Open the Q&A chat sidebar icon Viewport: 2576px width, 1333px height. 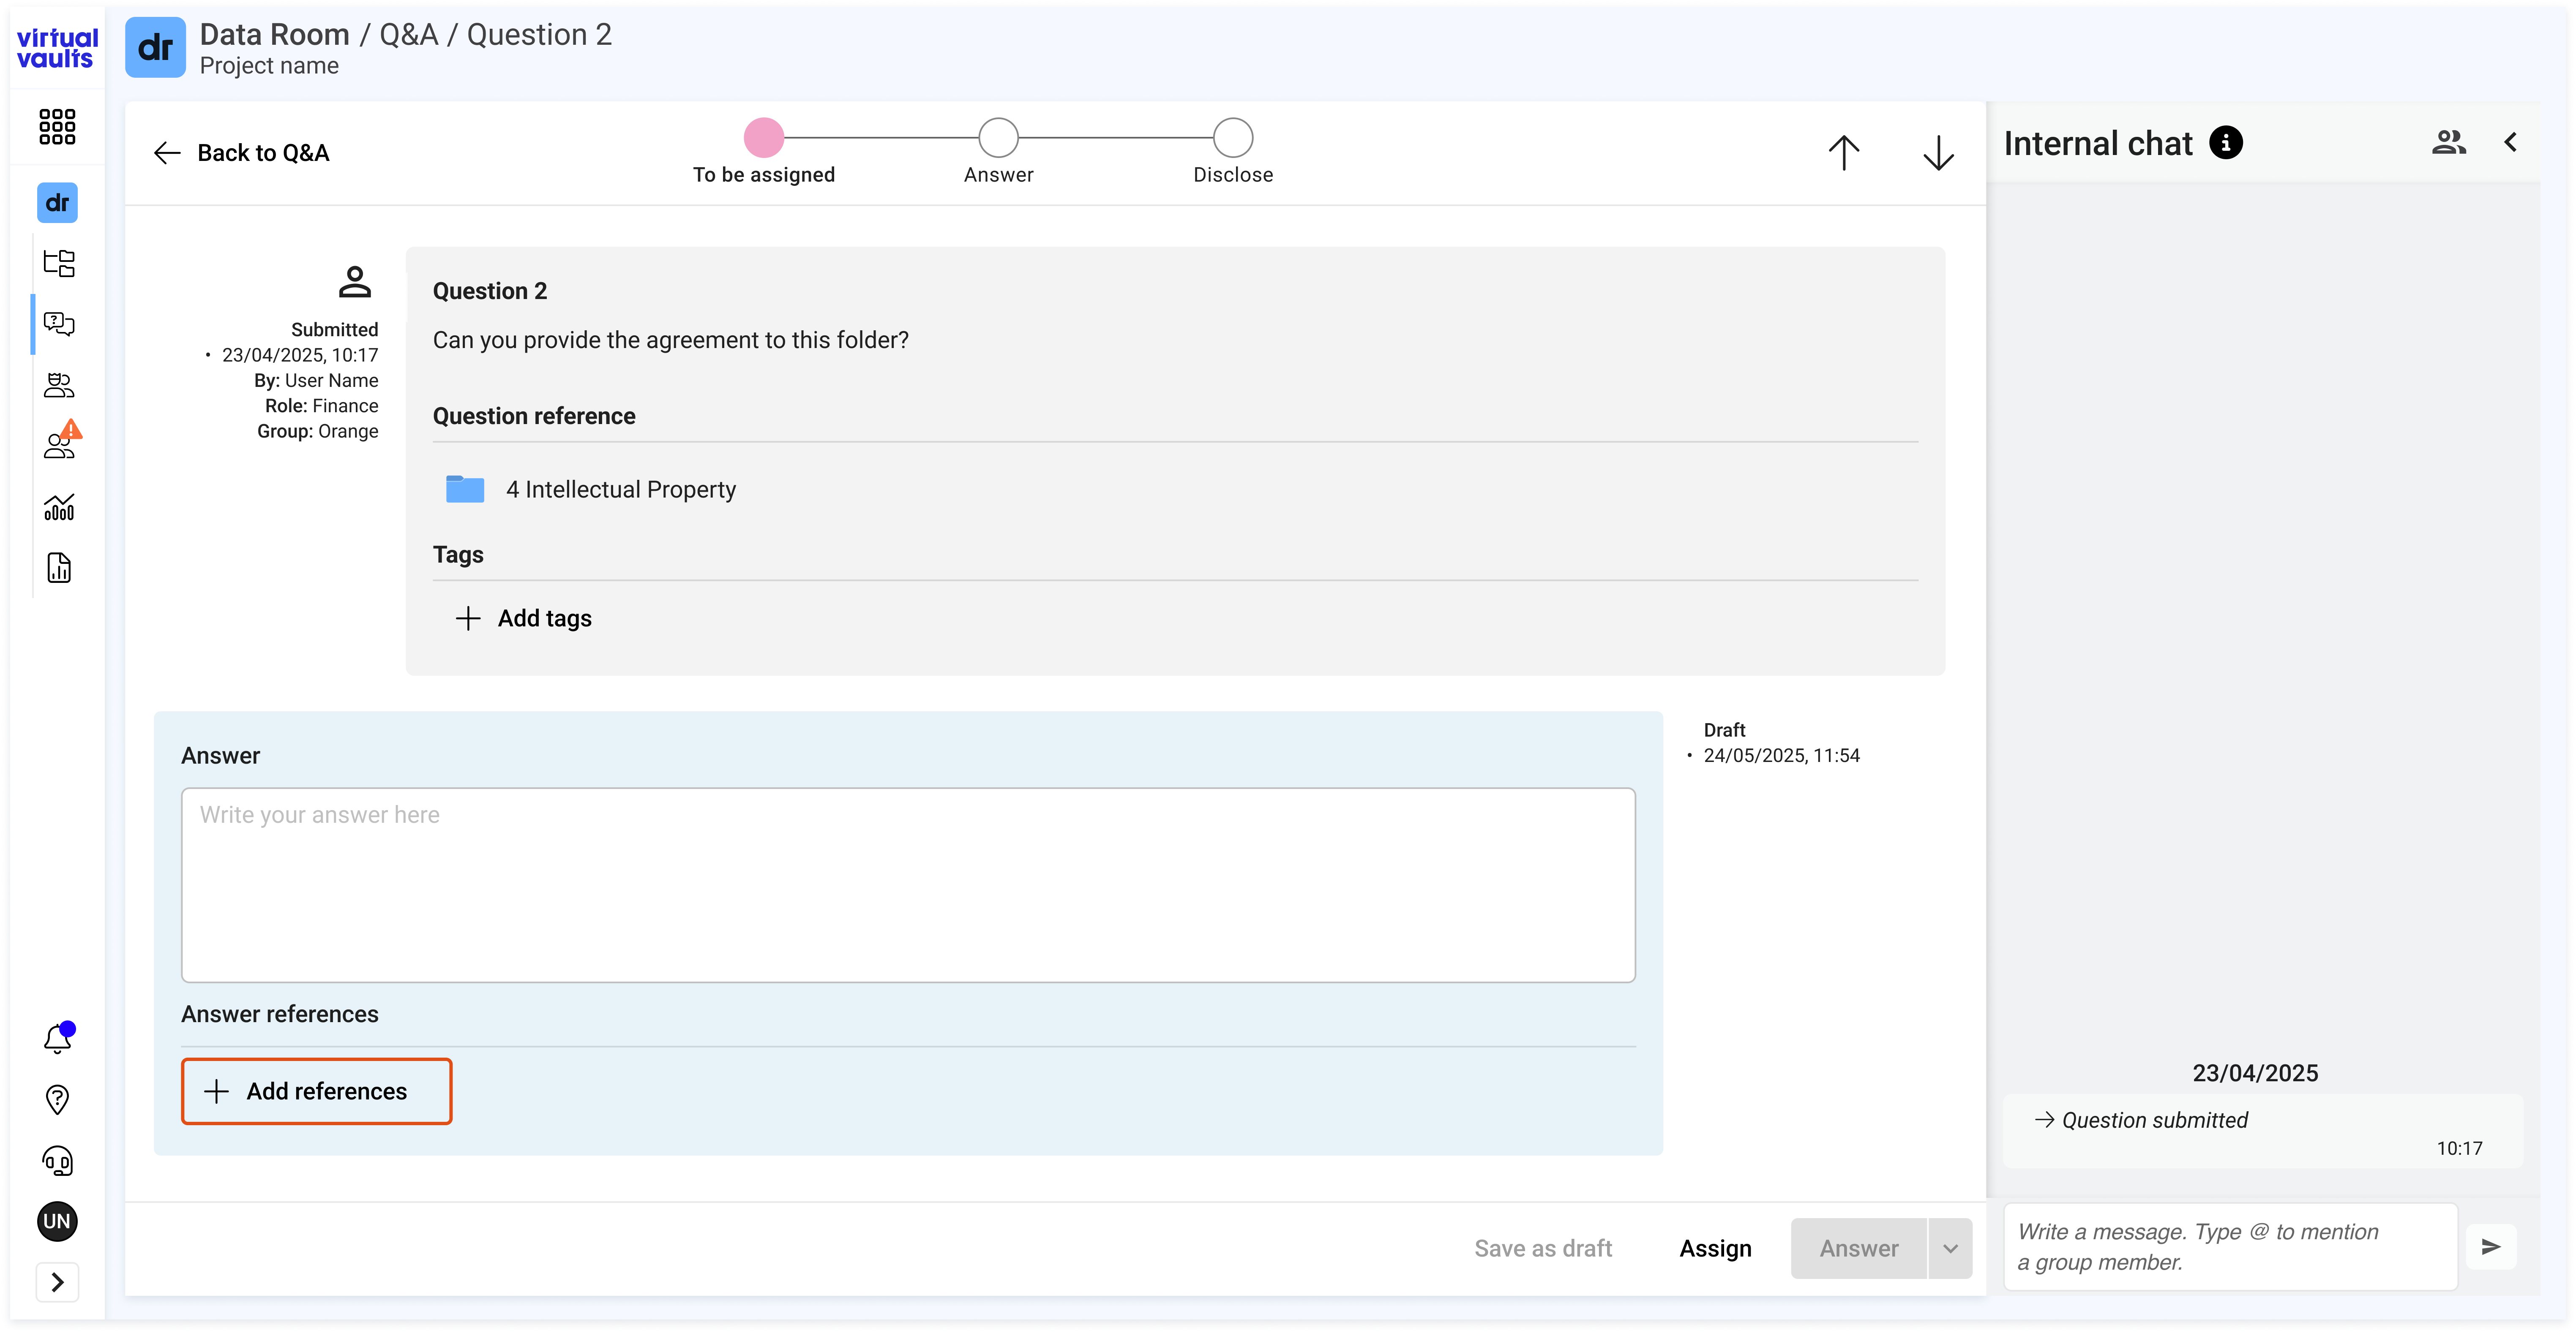click(x=59, y=324)
